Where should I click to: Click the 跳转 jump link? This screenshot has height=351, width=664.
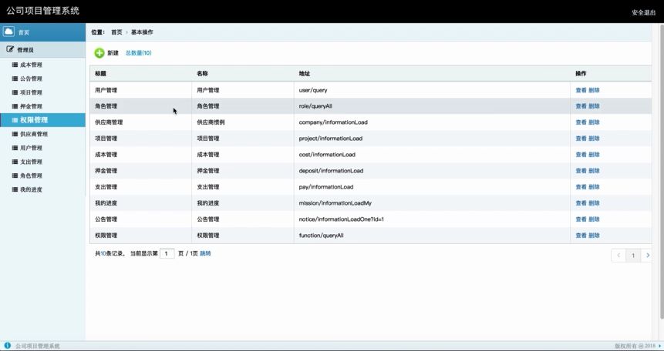tap(205, 253)
